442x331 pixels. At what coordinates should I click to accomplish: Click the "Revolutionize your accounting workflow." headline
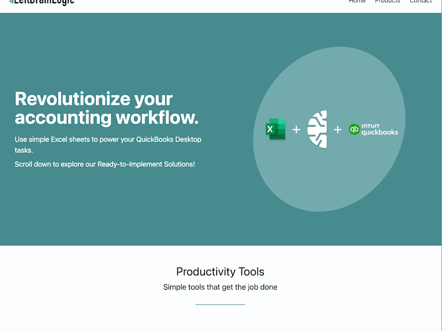(107, 108)
